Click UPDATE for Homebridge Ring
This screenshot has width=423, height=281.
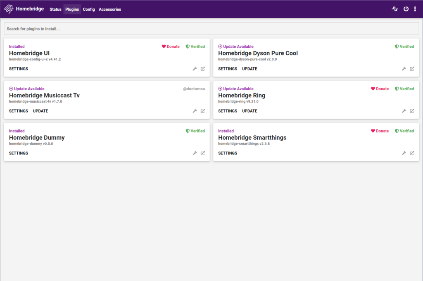[x=250, y=111]
